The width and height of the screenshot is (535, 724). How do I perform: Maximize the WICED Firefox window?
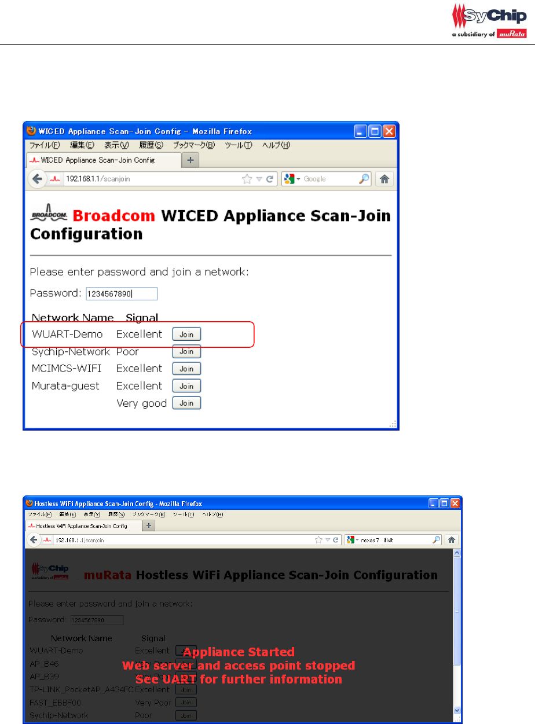375,131
